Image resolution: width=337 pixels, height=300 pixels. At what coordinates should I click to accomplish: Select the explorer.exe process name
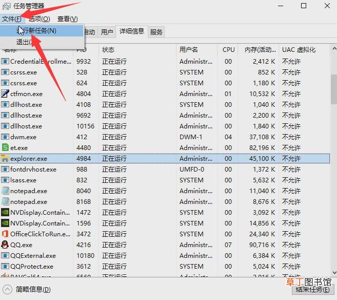[x=29, y=159]
